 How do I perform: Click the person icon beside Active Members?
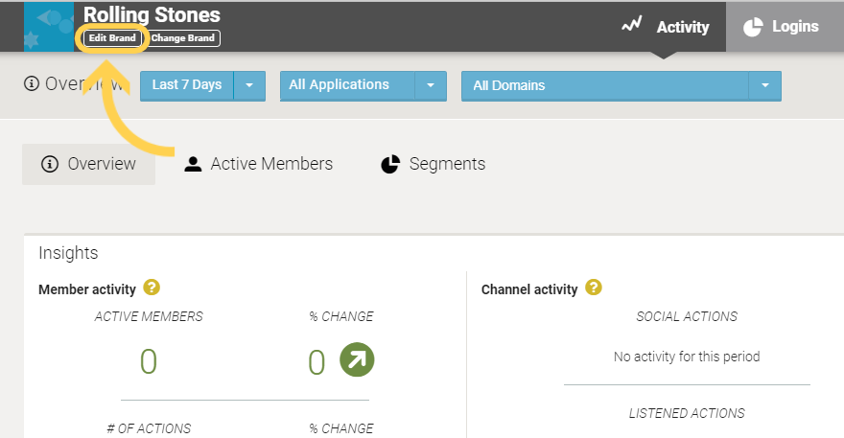(193, 164)
